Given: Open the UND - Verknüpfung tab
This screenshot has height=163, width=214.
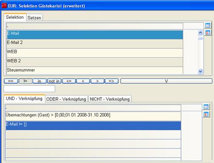Looking at the screenshot, I should click(24, 98).
